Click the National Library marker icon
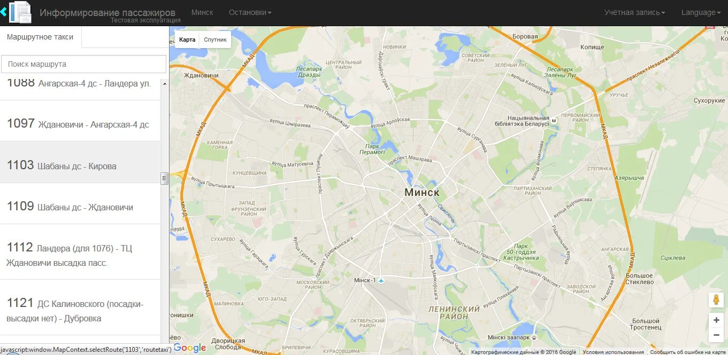 click(555, 121)
